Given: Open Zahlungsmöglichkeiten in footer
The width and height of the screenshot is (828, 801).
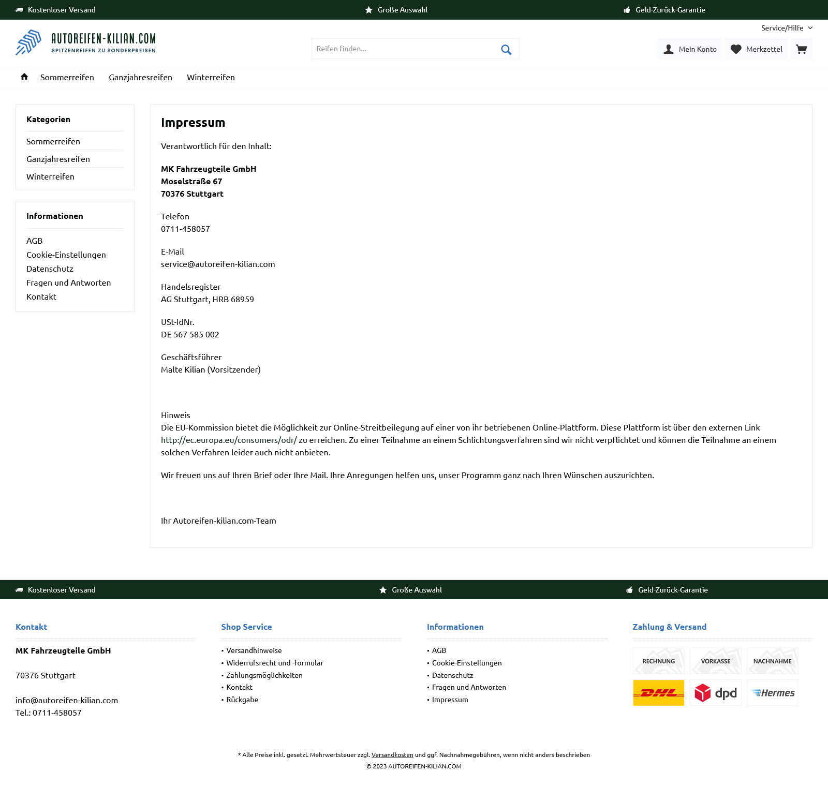Looking at the screenshot, I should 264,675.
